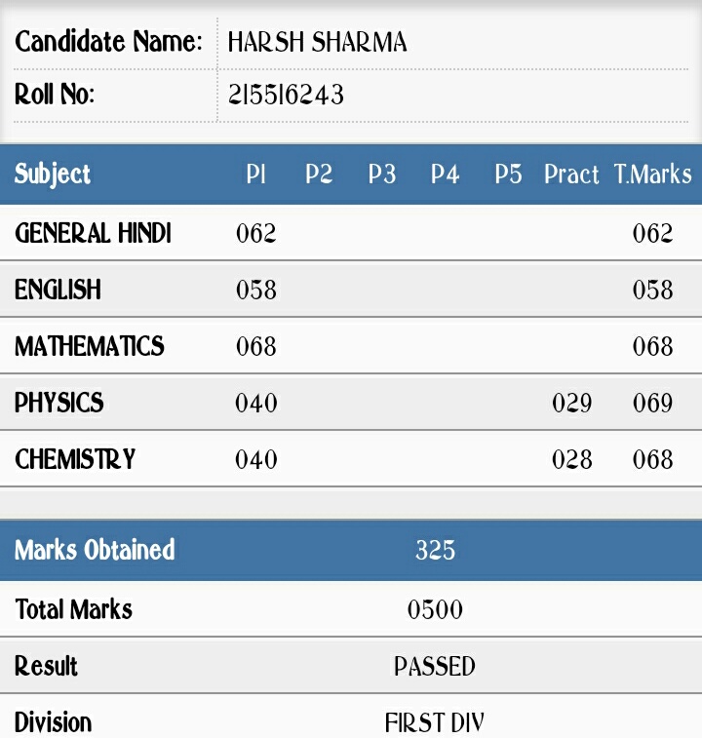Select the GENERAL HINDI subject row
Screen dimensions: 702x738
[x=351, y=233]
